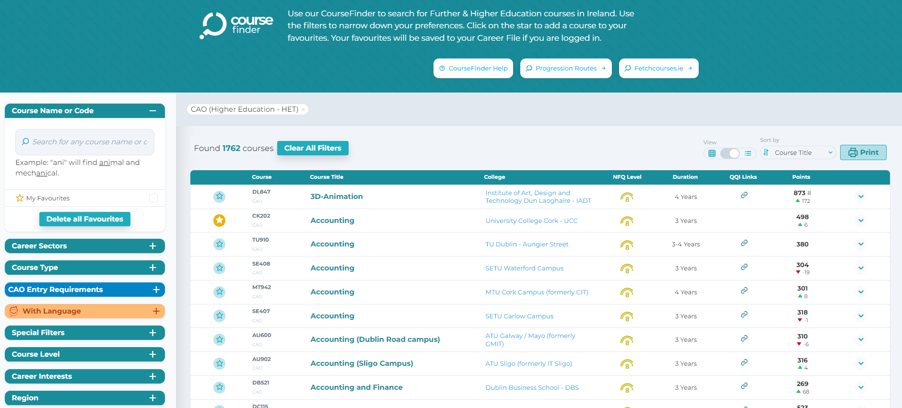Expand the Career Sectors filter
The image size is (902, 408).
85,246
